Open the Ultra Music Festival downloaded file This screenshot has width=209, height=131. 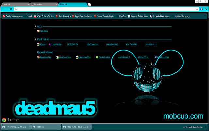tap(77, 127)
